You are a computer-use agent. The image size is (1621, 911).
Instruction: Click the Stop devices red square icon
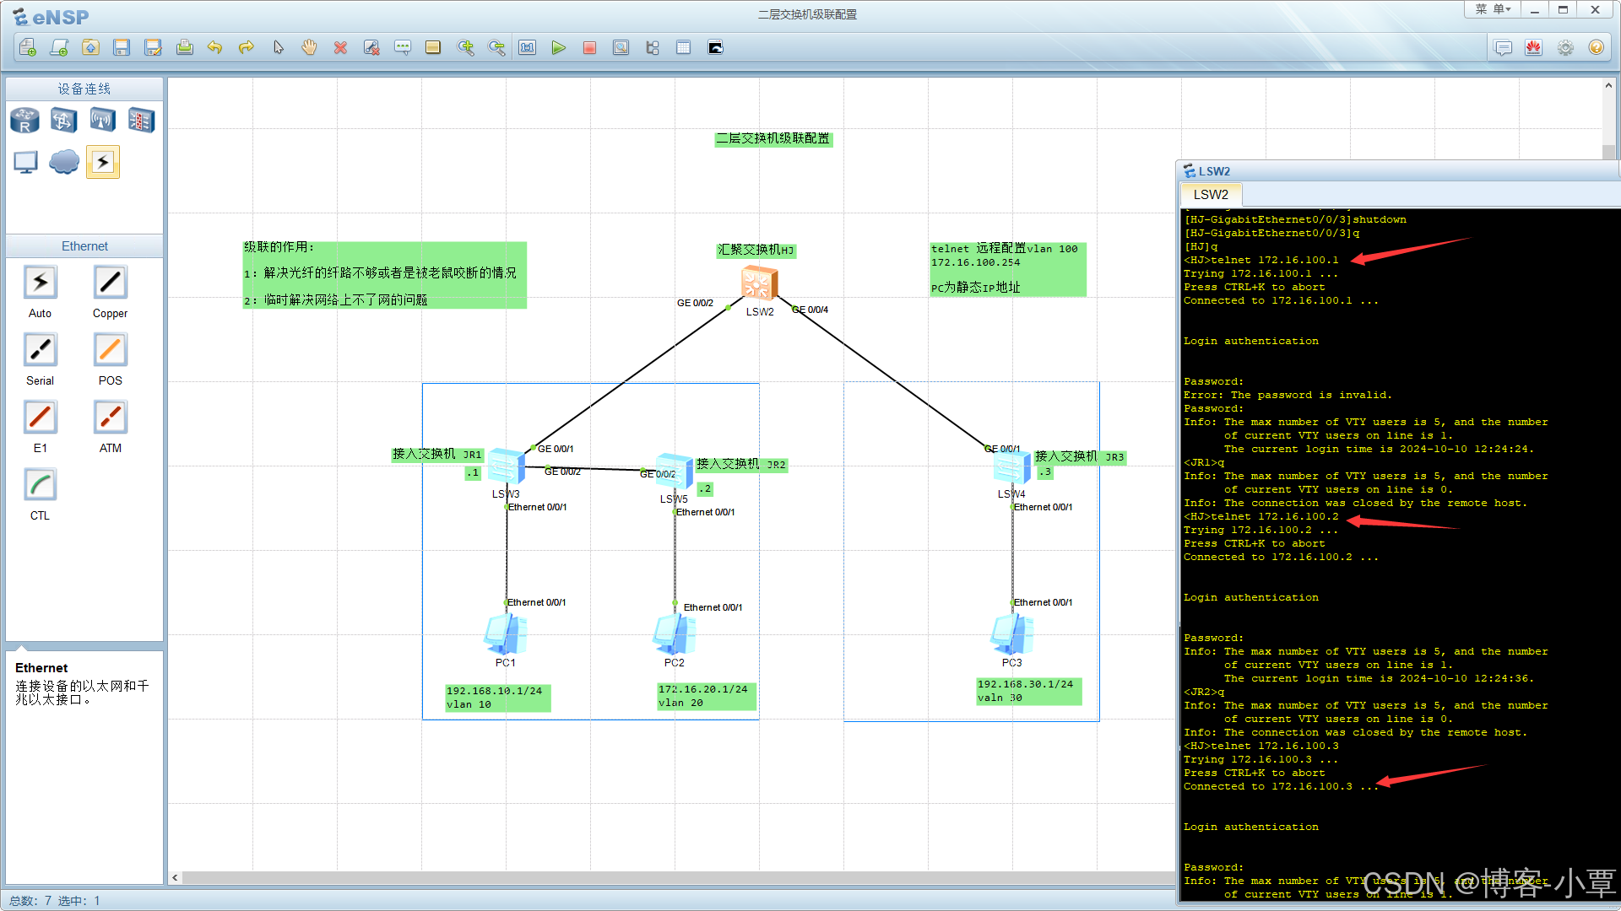tap(589, 48)
